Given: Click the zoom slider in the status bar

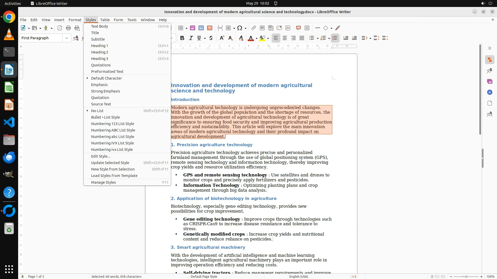Looking at the screenshot, I should pyautogui.click(x=466, y=277).
